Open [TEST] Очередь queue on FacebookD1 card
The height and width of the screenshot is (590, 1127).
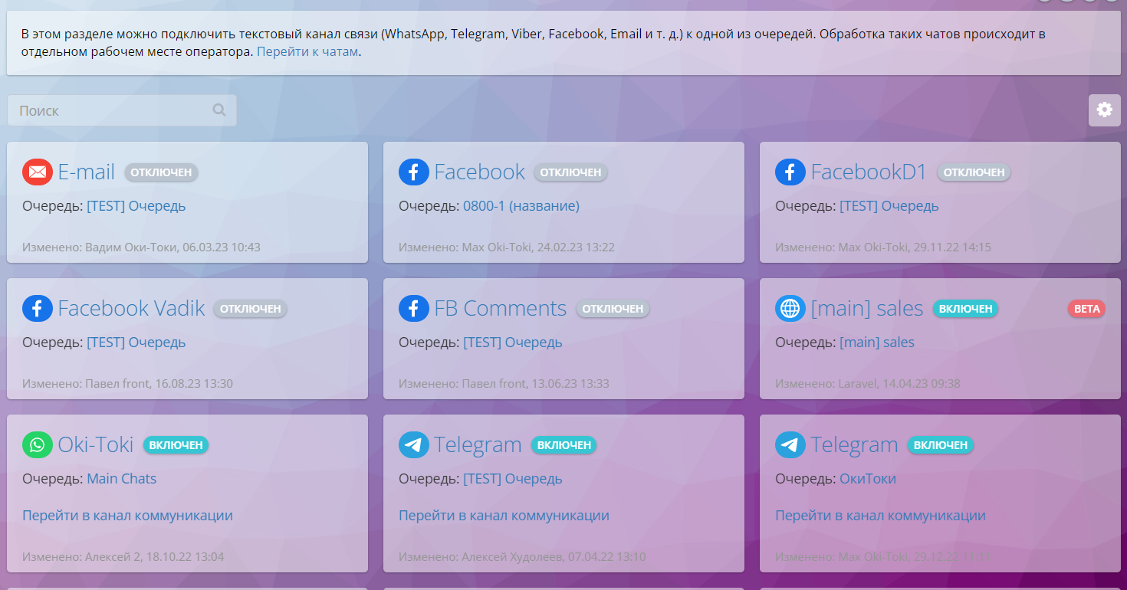pos(889,205)
